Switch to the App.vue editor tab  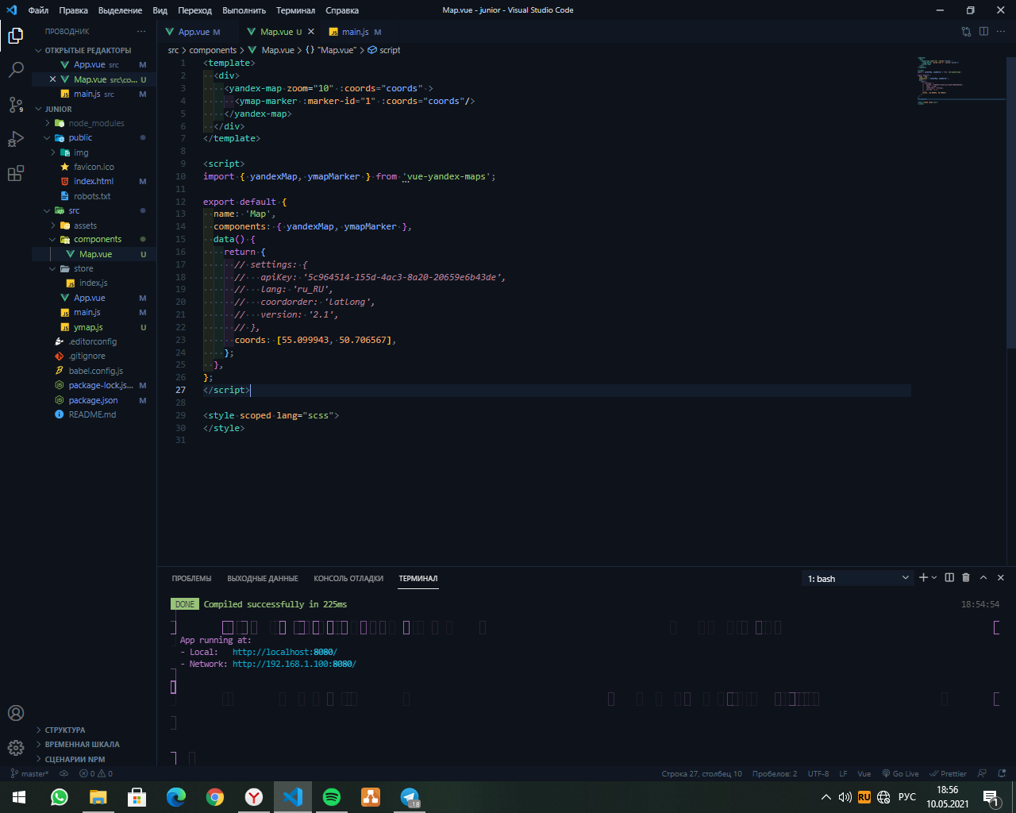coord(193,32)
